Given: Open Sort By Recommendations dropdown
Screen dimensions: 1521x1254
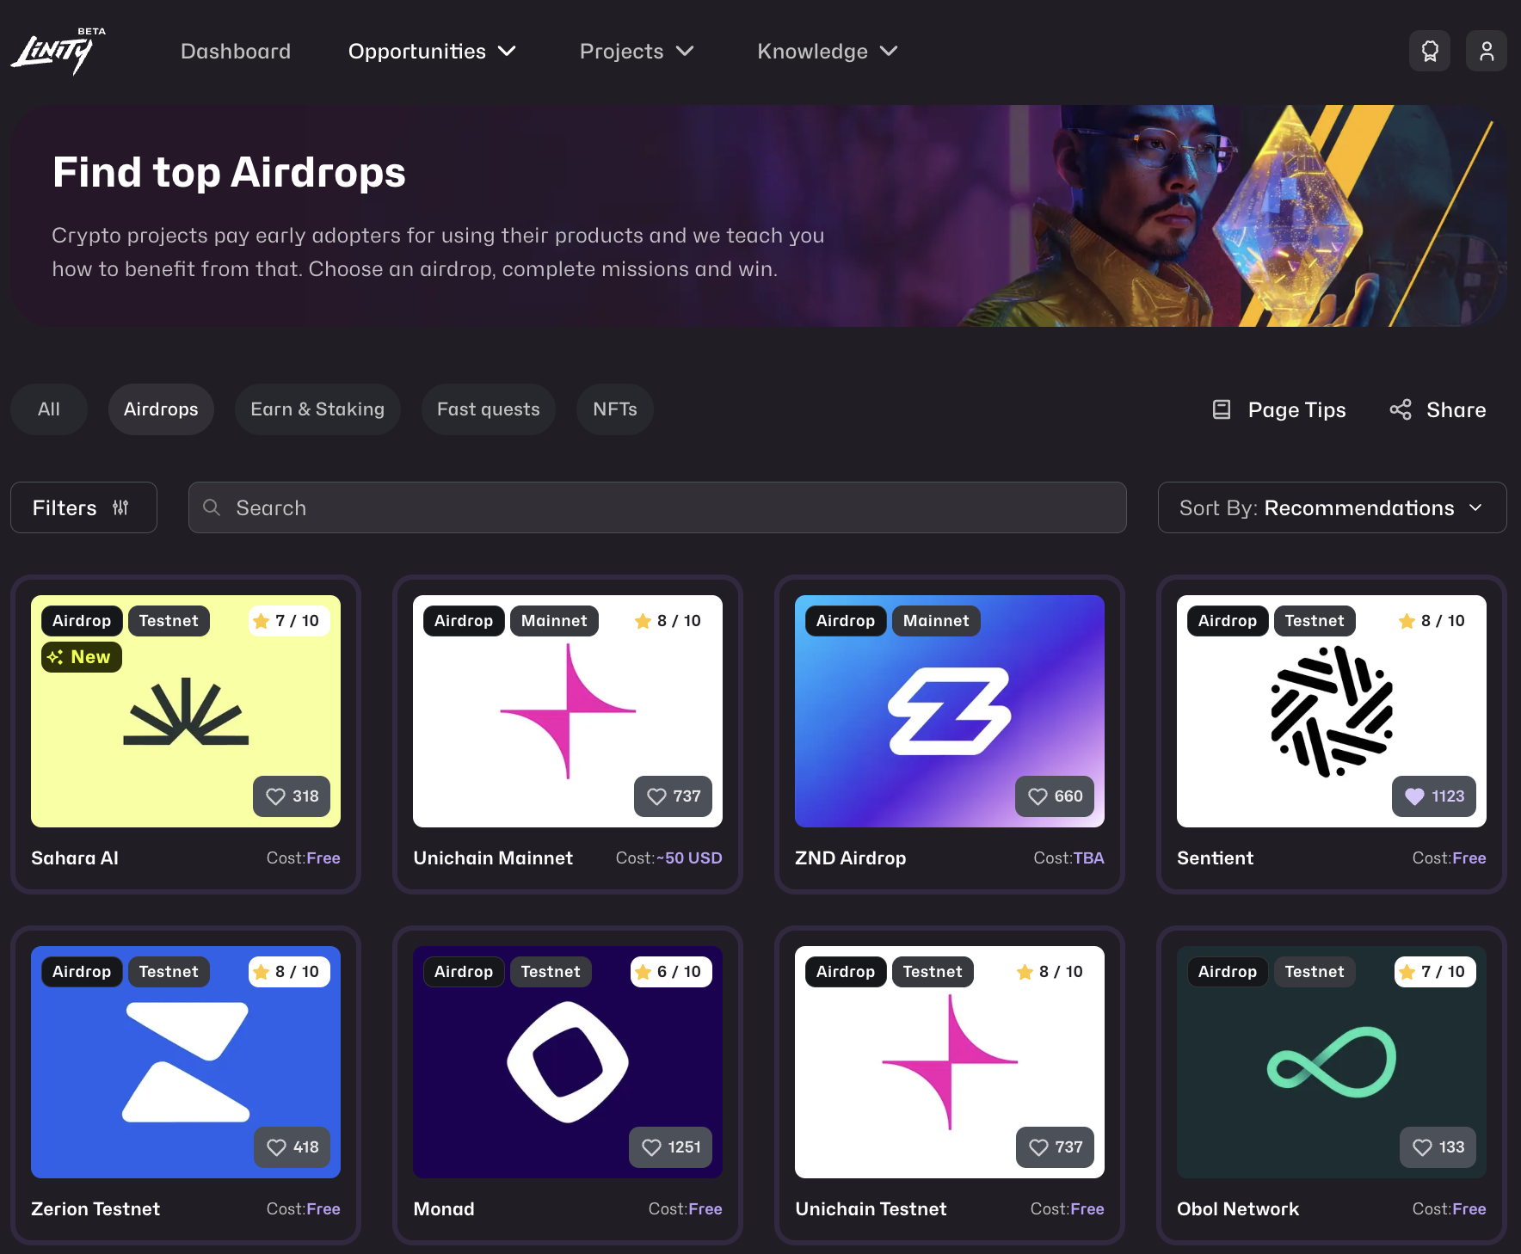Looking at the screenshot, I should [1331, 507].
